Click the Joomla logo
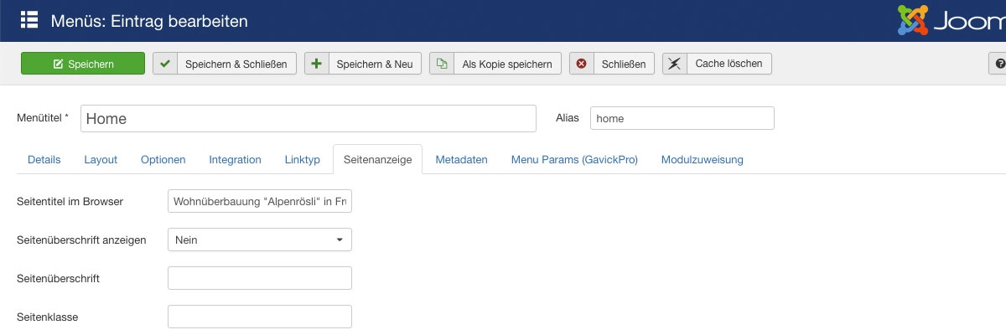Screen dimensions: 1006x335 pyautogui.click(x=952, y=21)
